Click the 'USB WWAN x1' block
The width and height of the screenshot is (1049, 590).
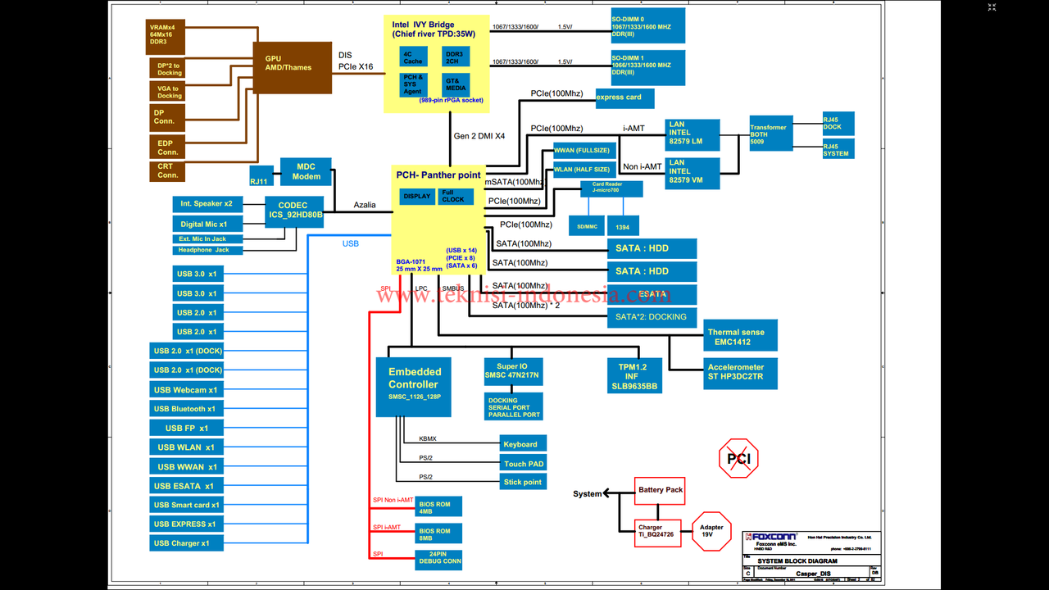186,466
